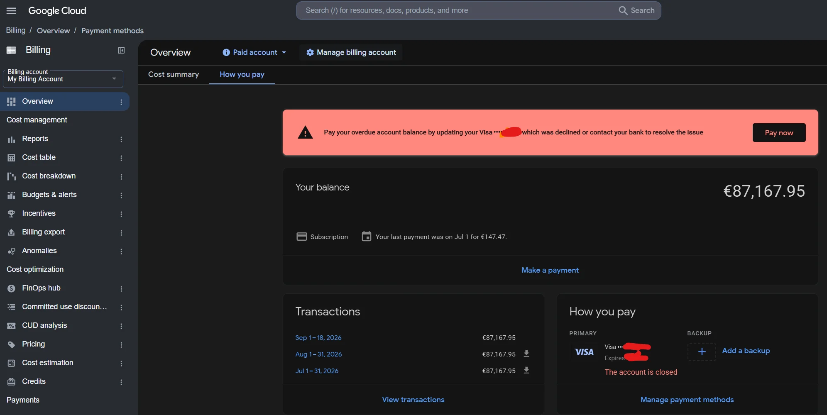Click the VISA card logo
The height and width of the screenshot is (415, 827).
(x=584, y=352)
